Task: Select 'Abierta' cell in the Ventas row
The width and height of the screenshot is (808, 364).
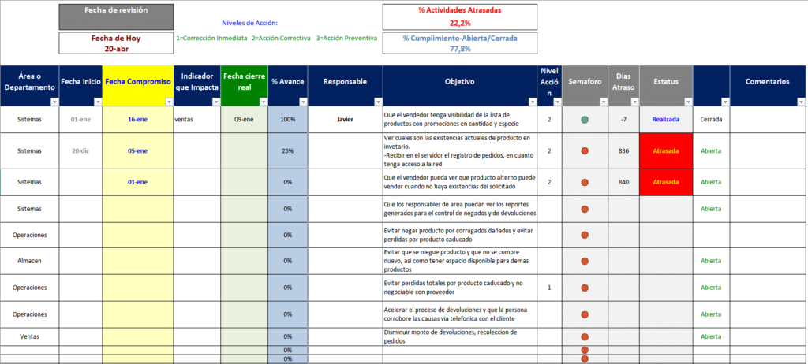Action: 711,336
